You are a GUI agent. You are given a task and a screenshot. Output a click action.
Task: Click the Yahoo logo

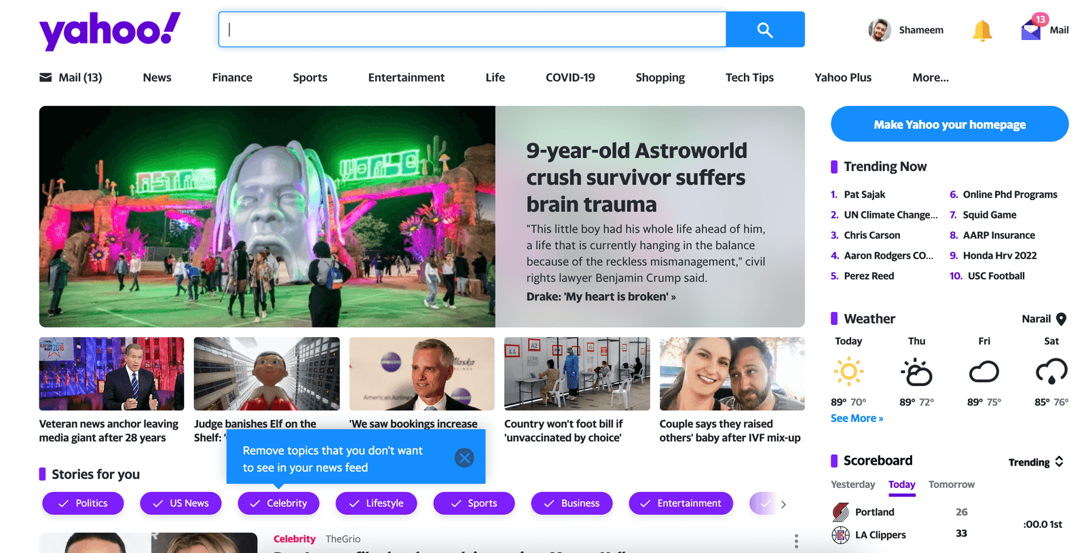(110, 31)
